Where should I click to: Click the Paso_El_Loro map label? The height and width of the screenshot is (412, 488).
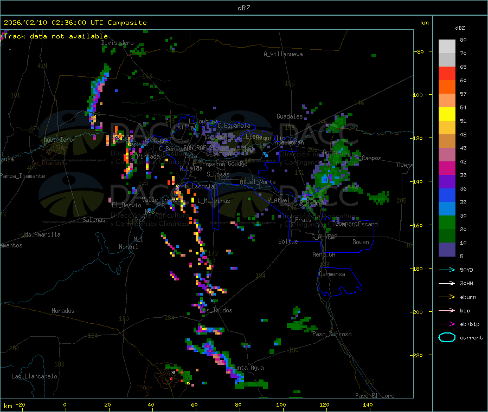pyautogui.click(x=375, y=396)
